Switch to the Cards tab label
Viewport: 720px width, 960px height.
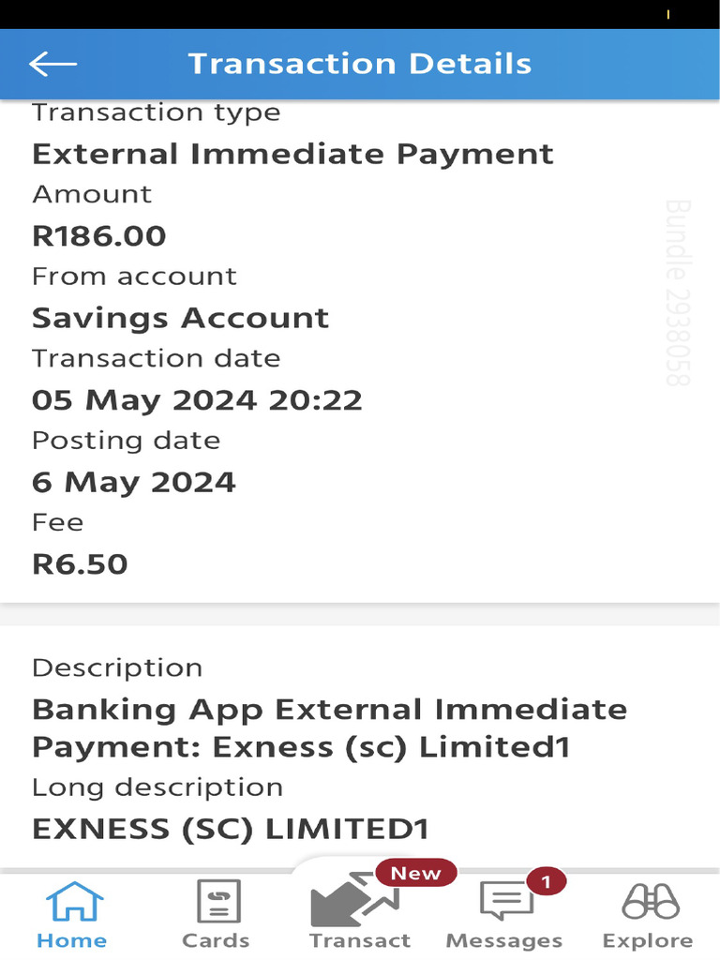216,940
